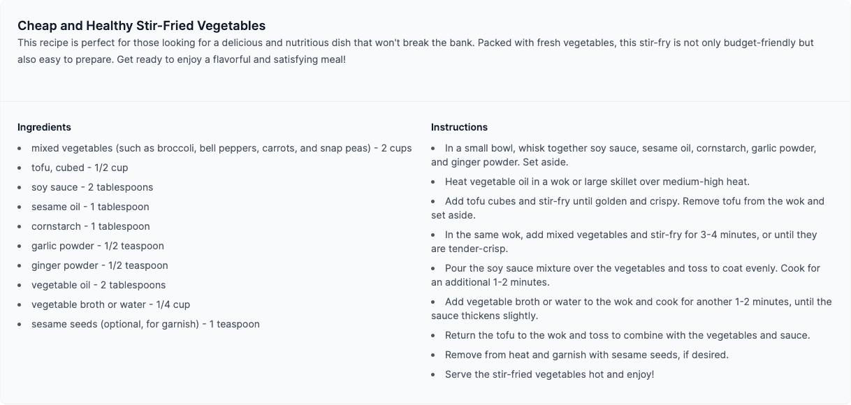Viewport: 851px width, 405px height.
Task: Click the tofu, cubed ingredient
Action: pos(80,168)
